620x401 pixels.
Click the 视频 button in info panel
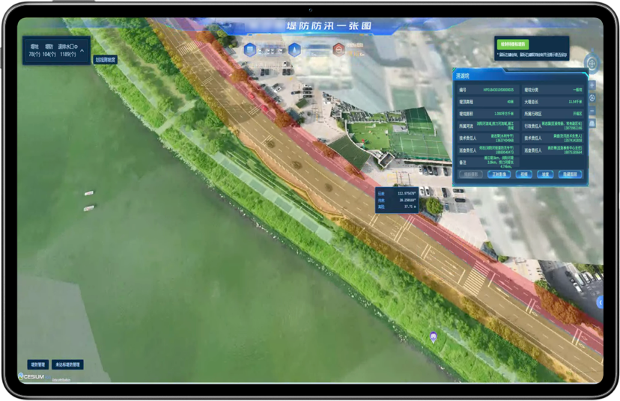pos(524,174)
